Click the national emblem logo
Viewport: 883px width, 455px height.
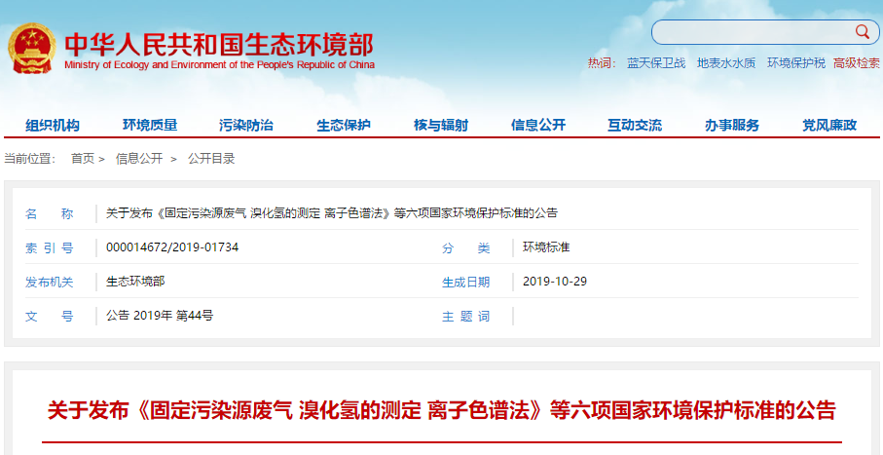31,49
